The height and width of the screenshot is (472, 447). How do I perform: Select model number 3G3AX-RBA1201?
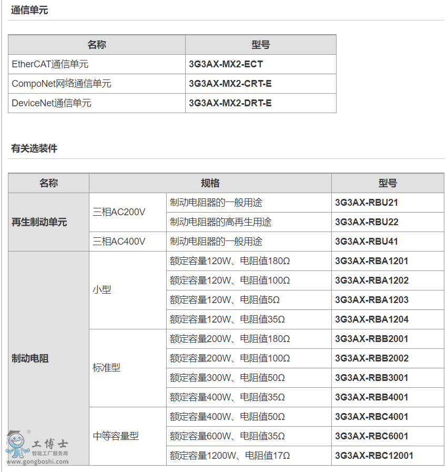point(371,261)
